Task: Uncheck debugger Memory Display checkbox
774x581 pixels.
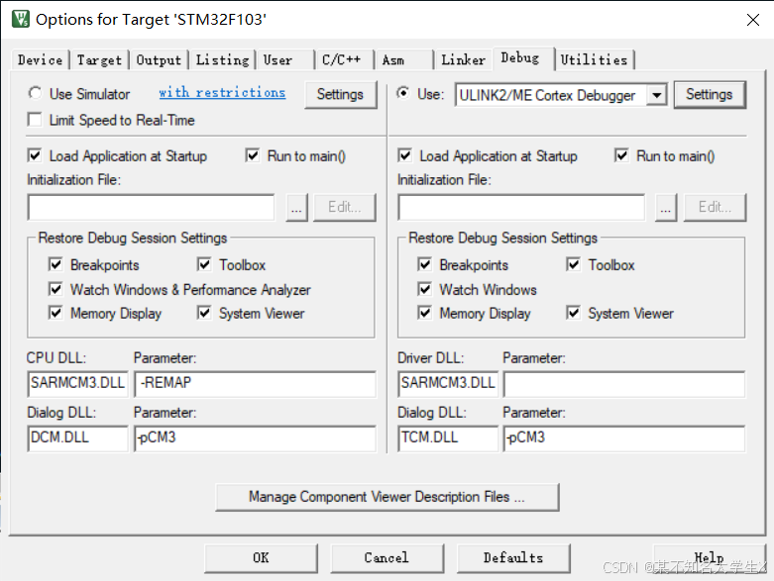Action: coord(424,313)
